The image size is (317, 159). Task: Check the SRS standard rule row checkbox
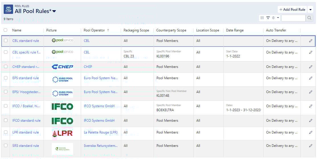[6, 145]
